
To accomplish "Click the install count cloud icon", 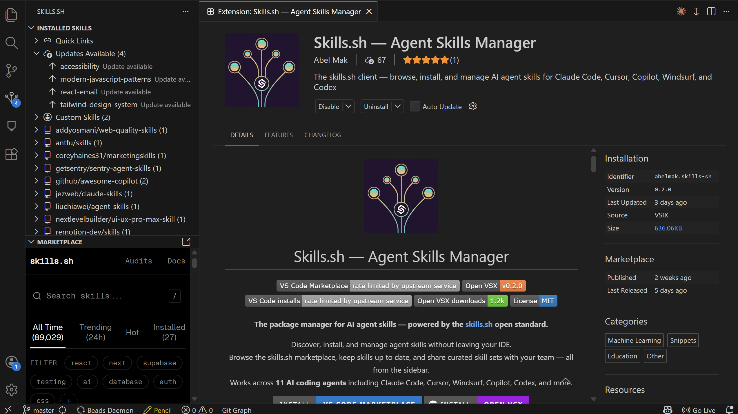I will 369,60.
